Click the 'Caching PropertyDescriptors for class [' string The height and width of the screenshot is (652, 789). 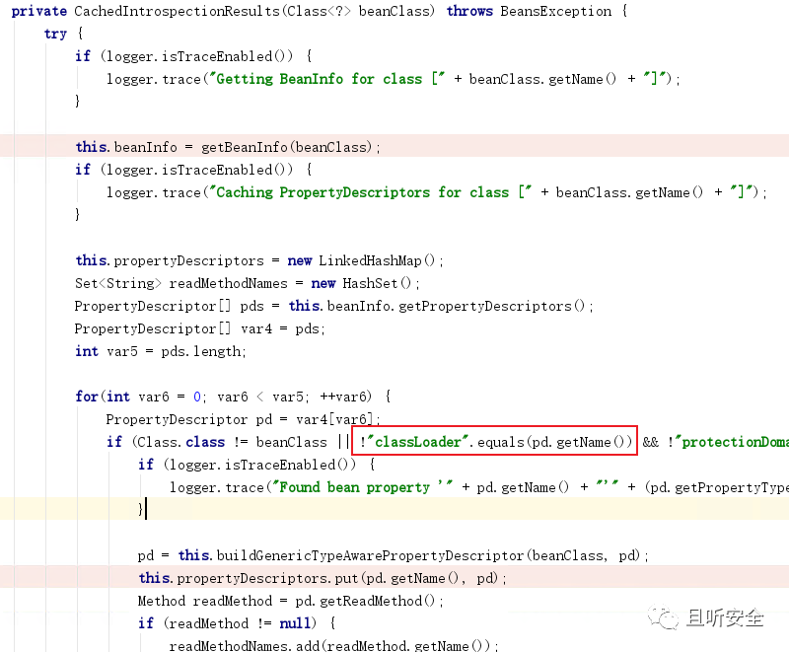click(x=371, y=192)
